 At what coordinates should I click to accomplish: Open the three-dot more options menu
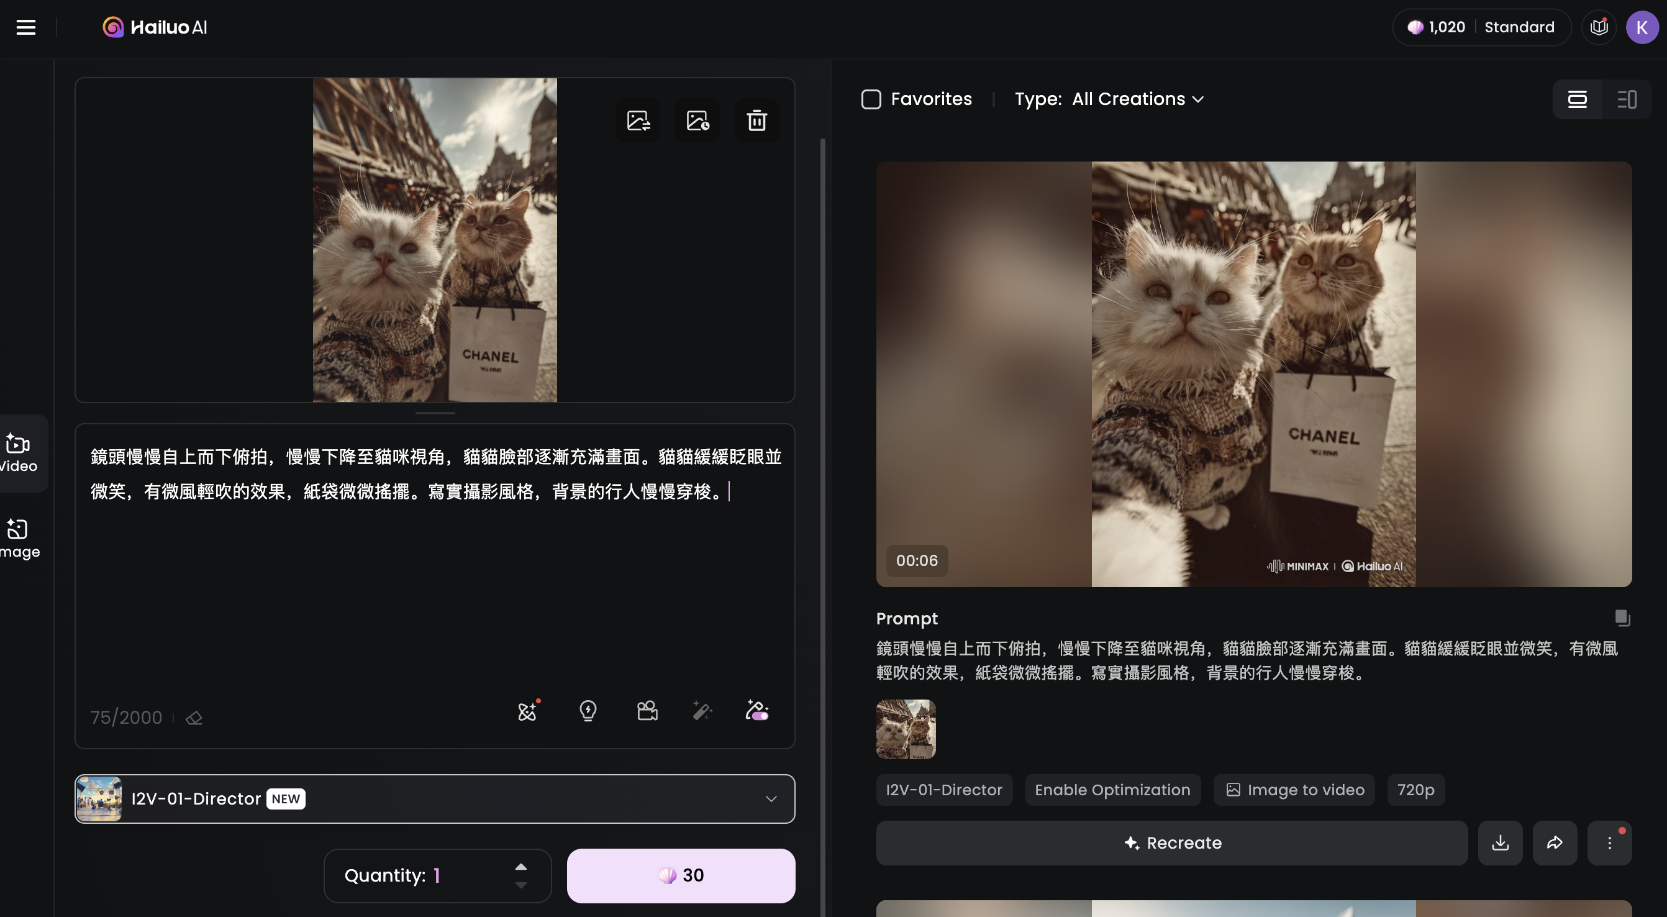click(1609, 842)
